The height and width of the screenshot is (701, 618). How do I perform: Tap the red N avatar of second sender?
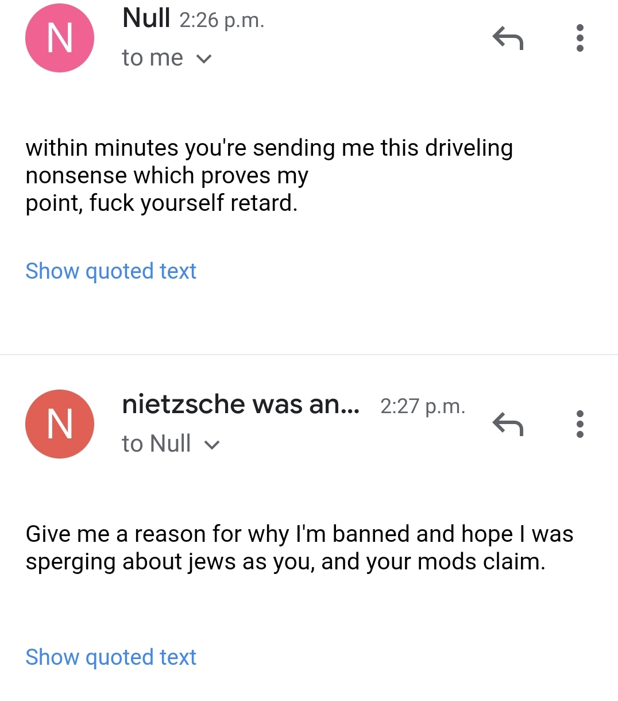60,424
